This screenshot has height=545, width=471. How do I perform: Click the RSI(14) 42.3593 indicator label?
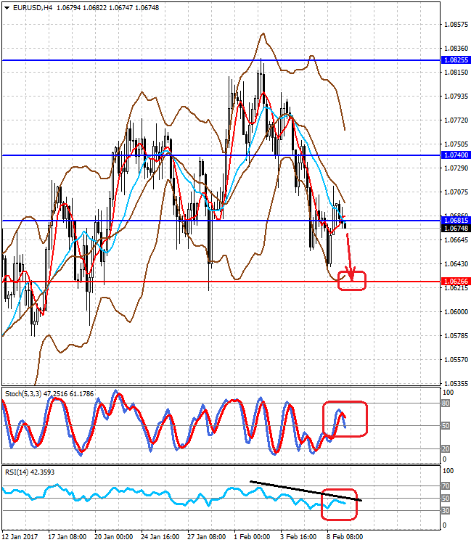(x=30, y=472)
